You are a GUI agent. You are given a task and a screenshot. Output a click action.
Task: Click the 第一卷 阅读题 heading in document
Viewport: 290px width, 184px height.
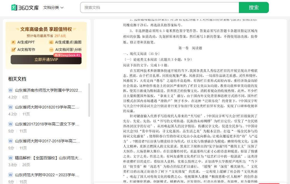(x=190, y=48)
